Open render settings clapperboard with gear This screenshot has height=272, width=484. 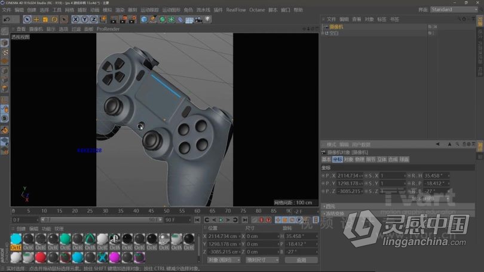[x=132, y=20]
